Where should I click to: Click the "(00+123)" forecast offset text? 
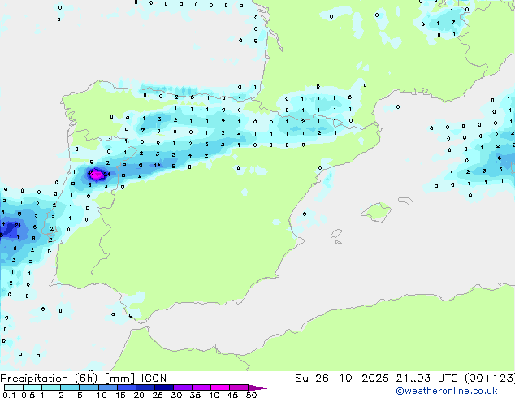tap(490, 379)
